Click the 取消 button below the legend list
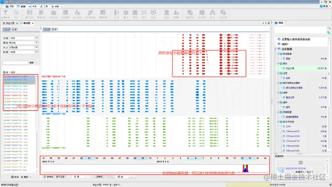The image size is (332, 187). (15, 177)
